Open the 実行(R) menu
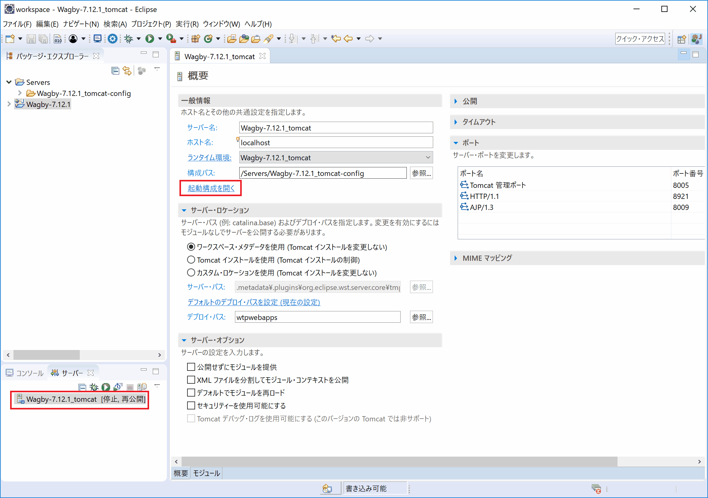This screenshot has height=498, width=708. (187, 24)
